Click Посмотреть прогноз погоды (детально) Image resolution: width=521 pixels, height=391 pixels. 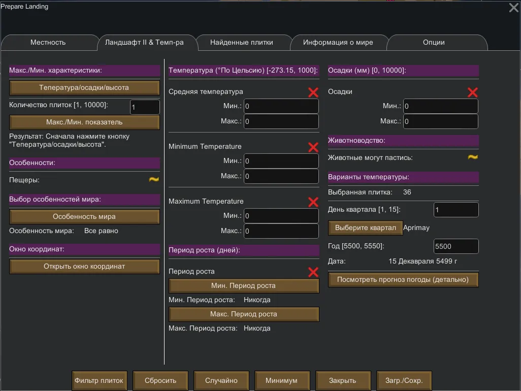click(403, 280)
